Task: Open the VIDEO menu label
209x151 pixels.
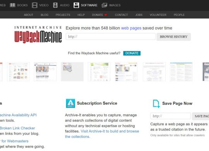Action: pyautogui.click(x=44, y=5)
